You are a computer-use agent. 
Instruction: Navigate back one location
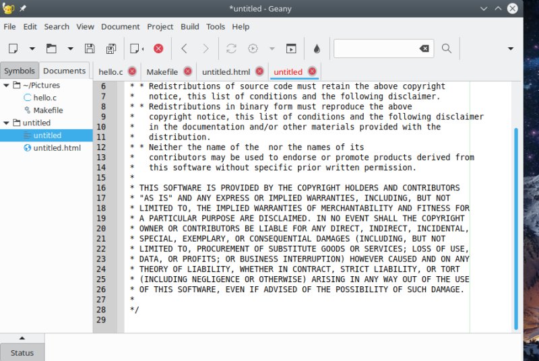coord(184,48)
